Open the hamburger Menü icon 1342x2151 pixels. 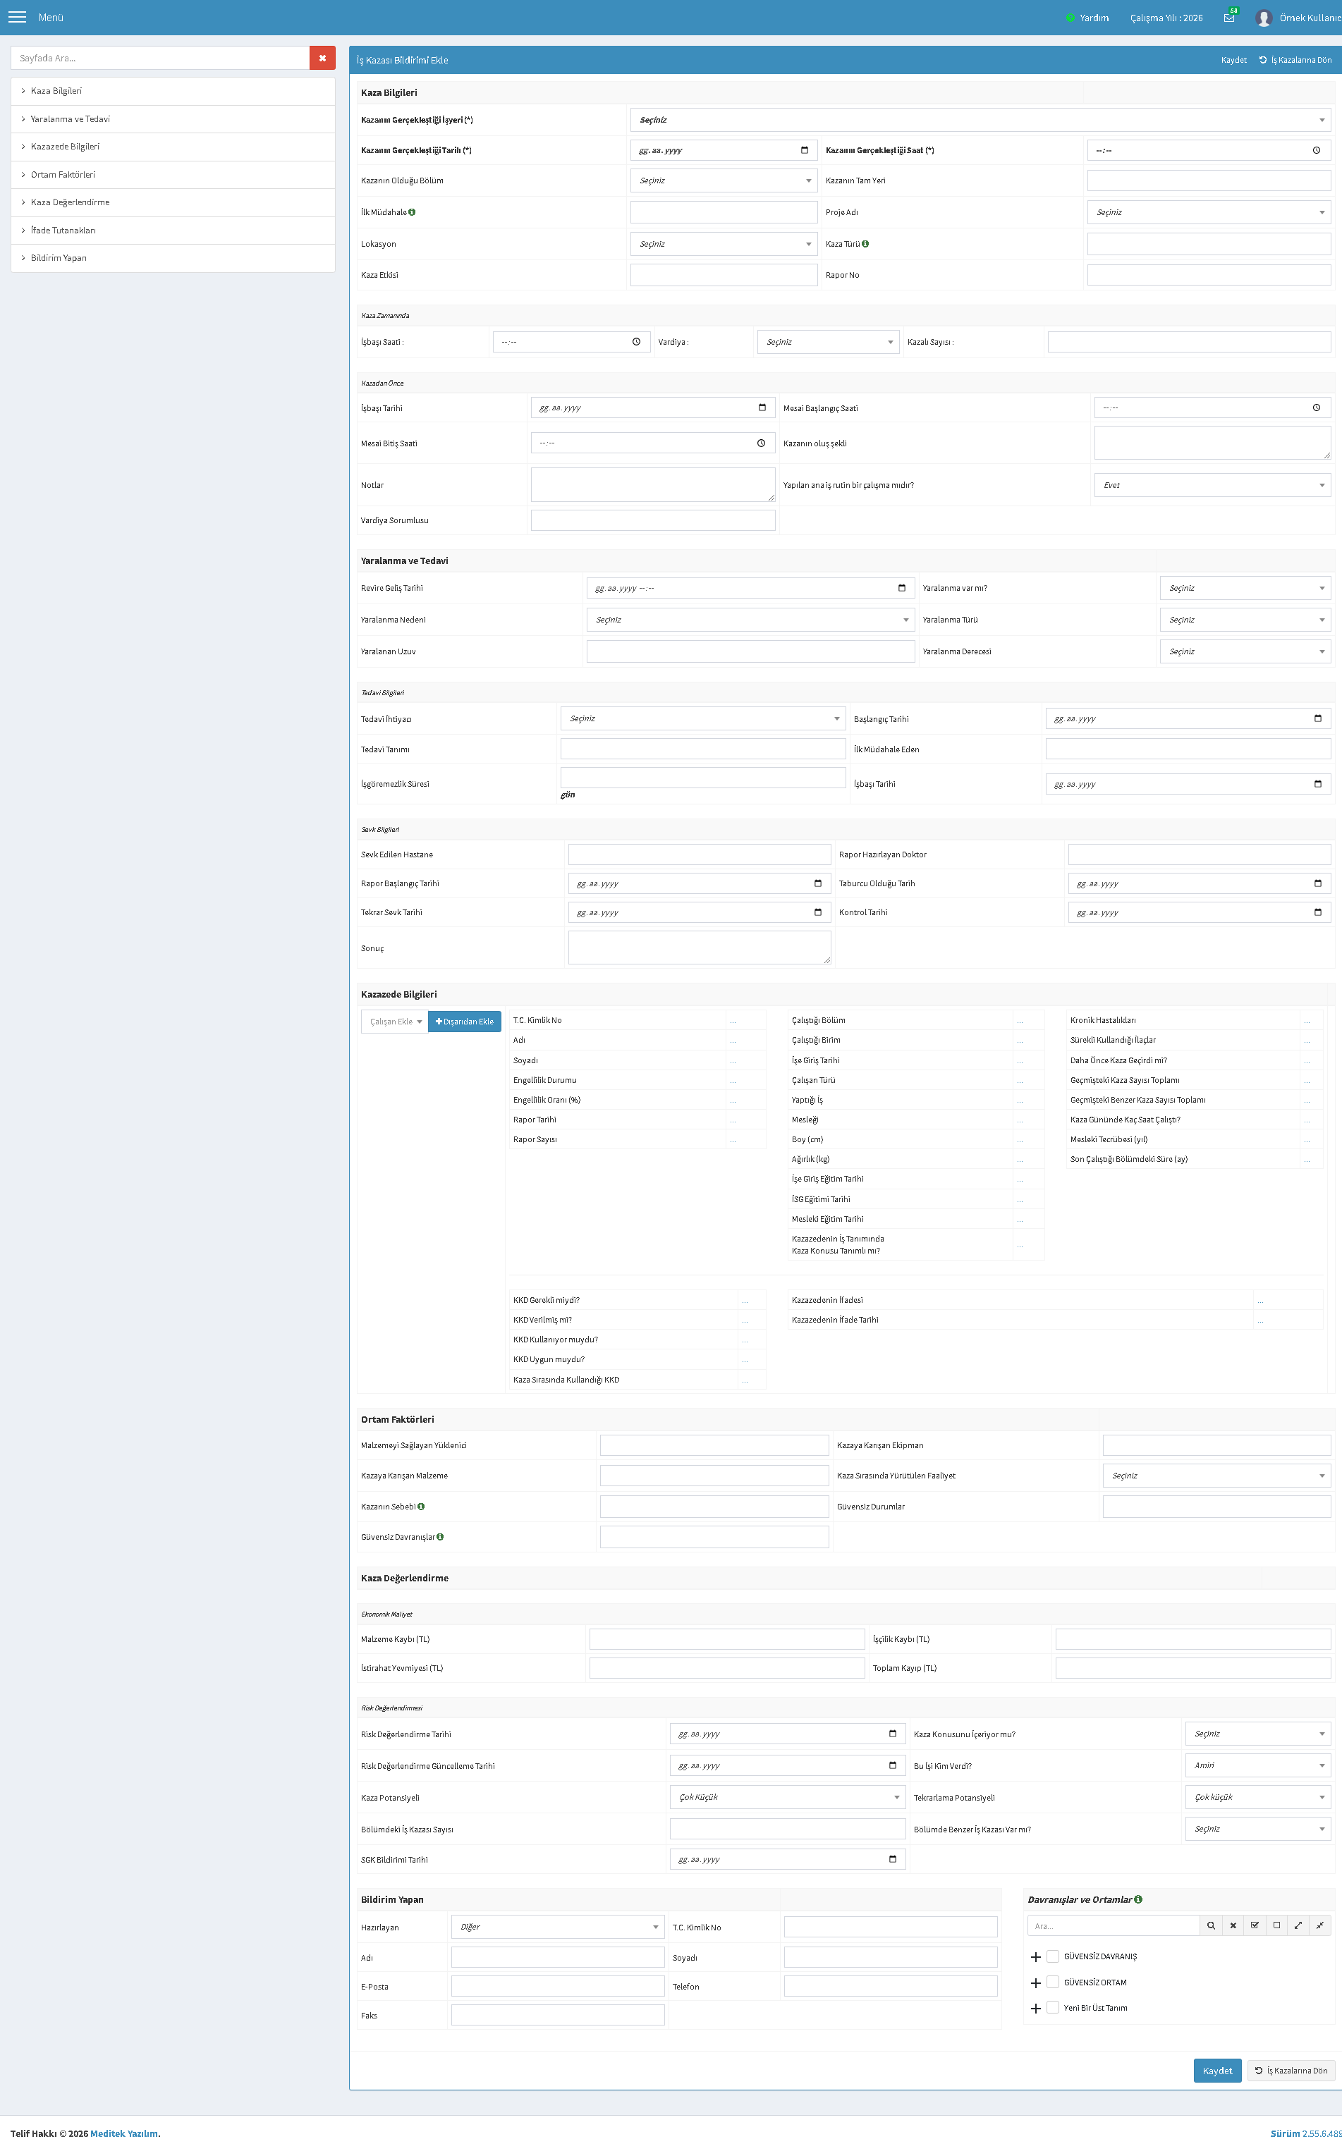point(17,17)
